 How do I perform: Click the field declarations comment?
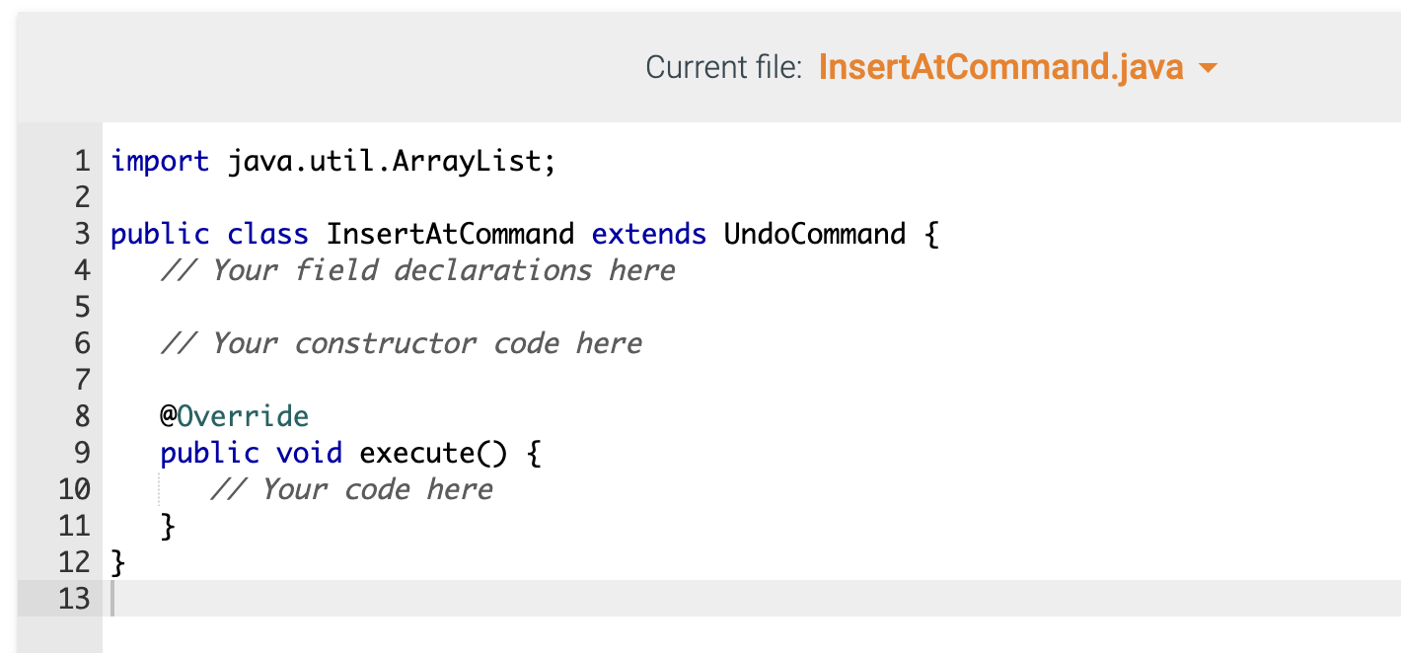pos(416,270)
